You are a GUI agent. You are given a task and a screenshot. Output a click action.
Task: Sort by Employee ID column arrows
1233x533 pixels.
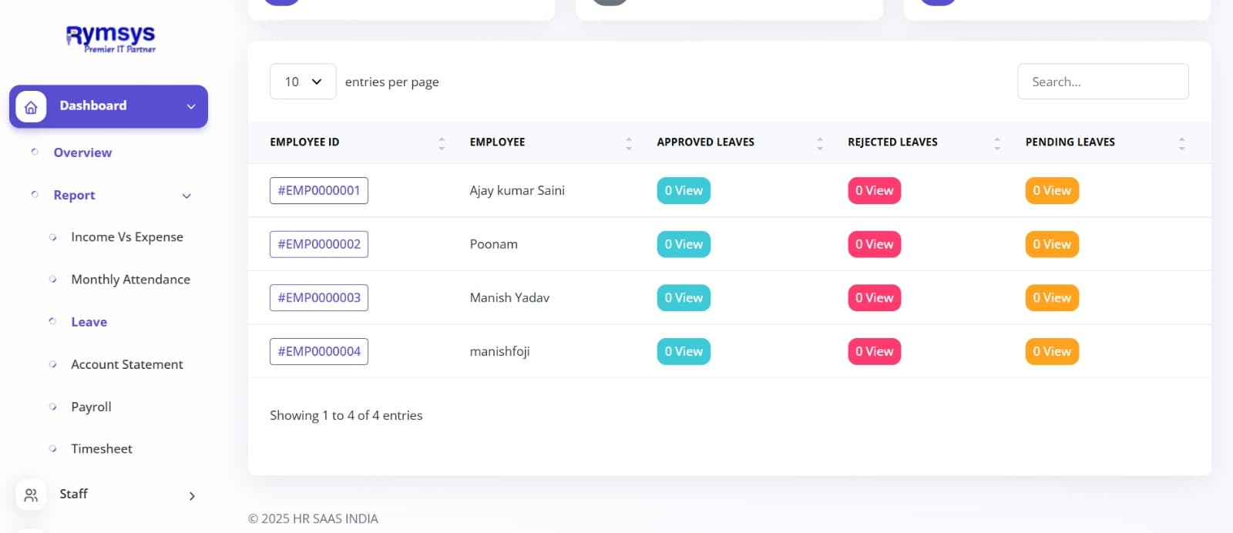[x=442, y=142]
